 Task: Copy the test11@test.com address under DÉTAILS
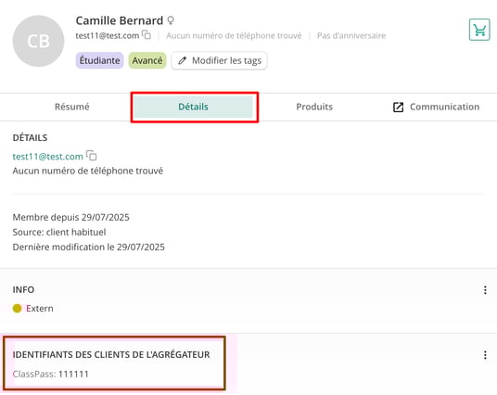click(x=92, y=155)
